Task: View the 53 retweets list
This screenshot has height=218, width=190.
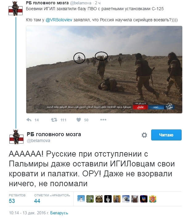Action: 17,199
